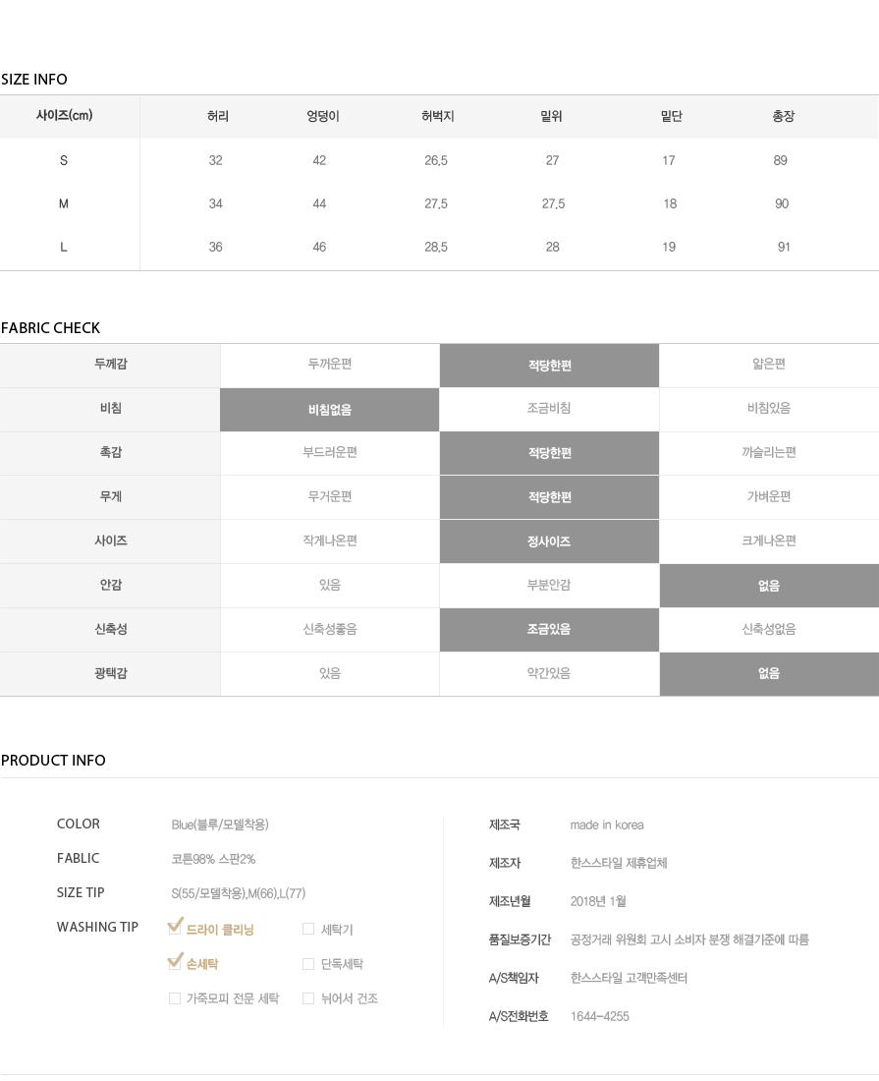
Task: Click the FABRIC CHECK heading
Action: [x=50, y=328]
